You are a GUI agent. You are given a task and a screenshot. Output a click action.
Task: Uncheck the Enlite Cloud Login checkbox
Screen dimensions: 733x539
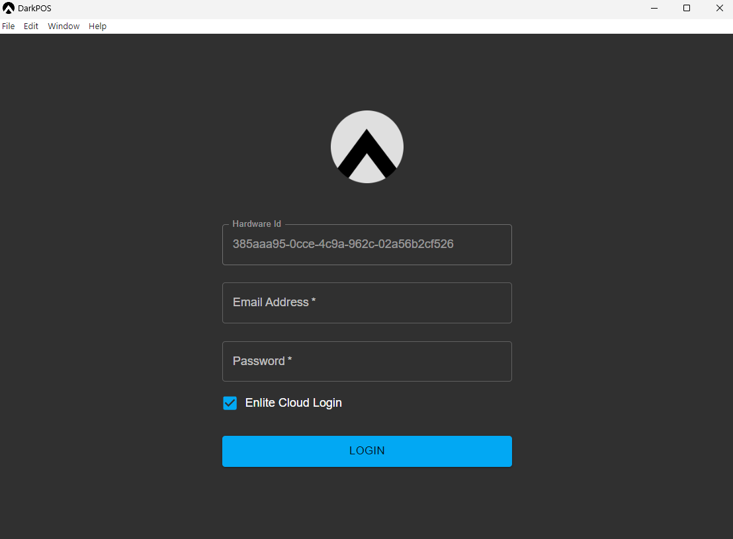pyautogui.click(x=230, y=403)
